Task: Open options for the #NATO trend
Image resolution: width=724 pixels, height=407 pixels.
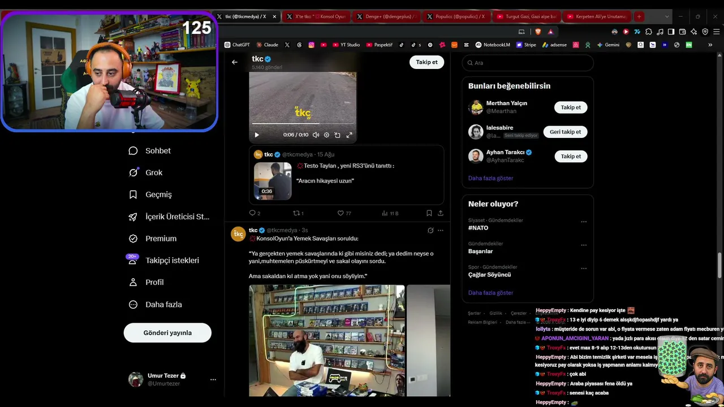Action: [584, 222]
